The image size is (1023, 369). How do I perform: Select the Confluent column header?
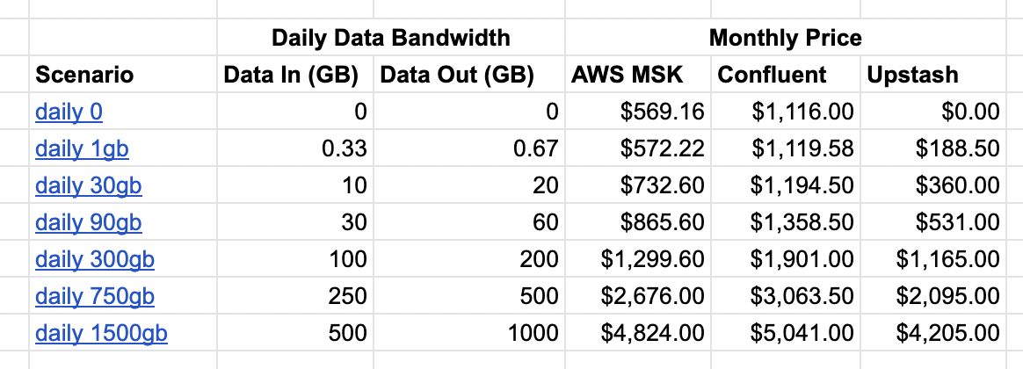coord(773,75)
